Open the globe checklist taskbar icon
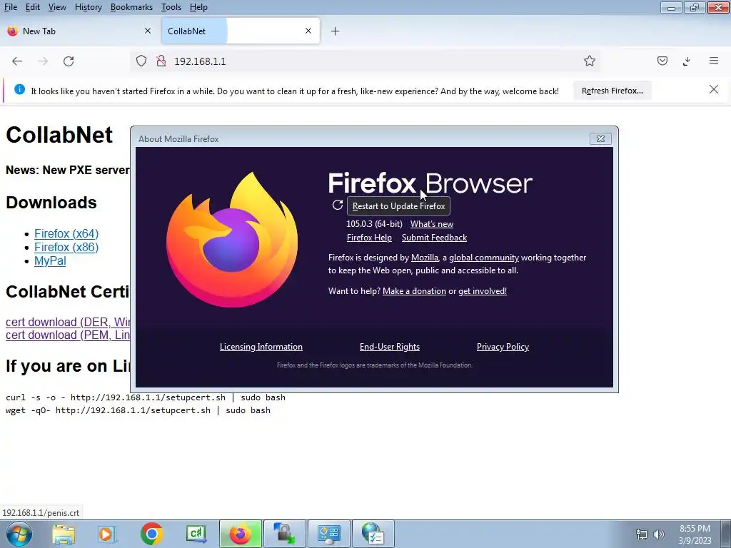Screen dimensions: 731x548 373,534
